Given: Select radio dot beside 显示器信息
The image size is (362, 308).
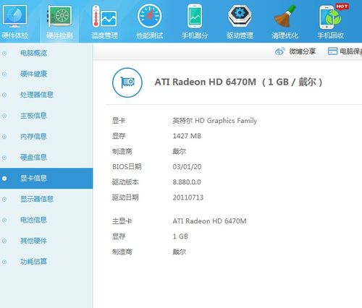Looking at the screenshot, I should tap(4, 199).
